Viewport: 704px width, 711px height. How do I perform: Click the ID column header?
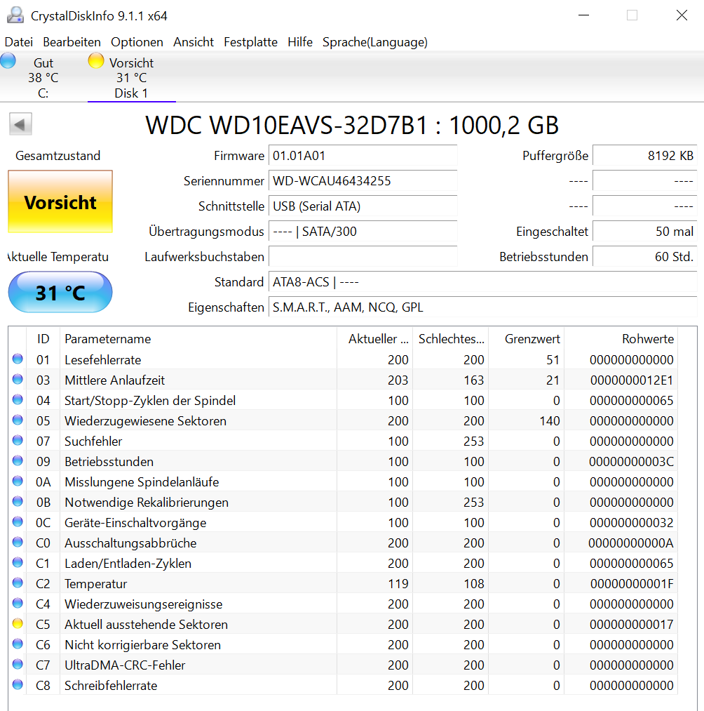pos(43,339)
